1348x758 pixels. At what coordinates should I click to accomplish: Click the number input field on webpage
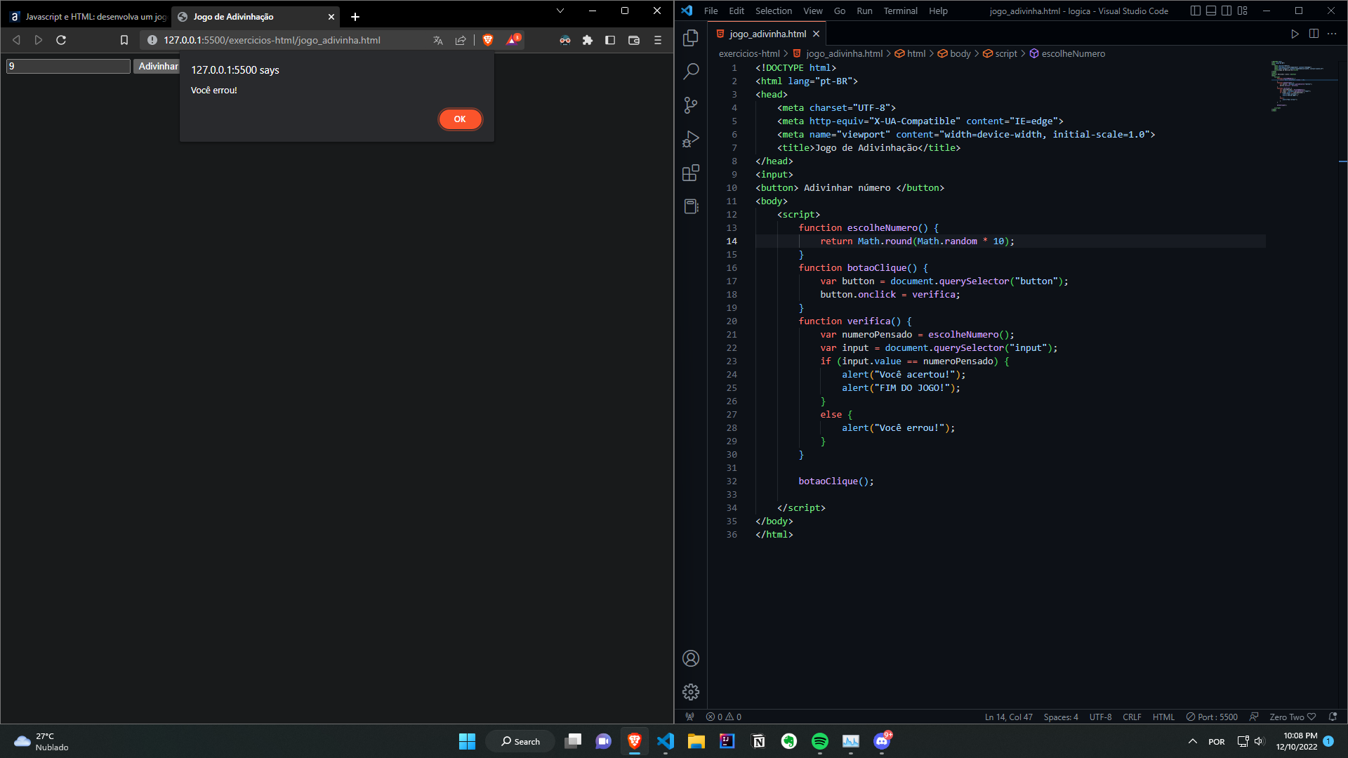(69, 66)
